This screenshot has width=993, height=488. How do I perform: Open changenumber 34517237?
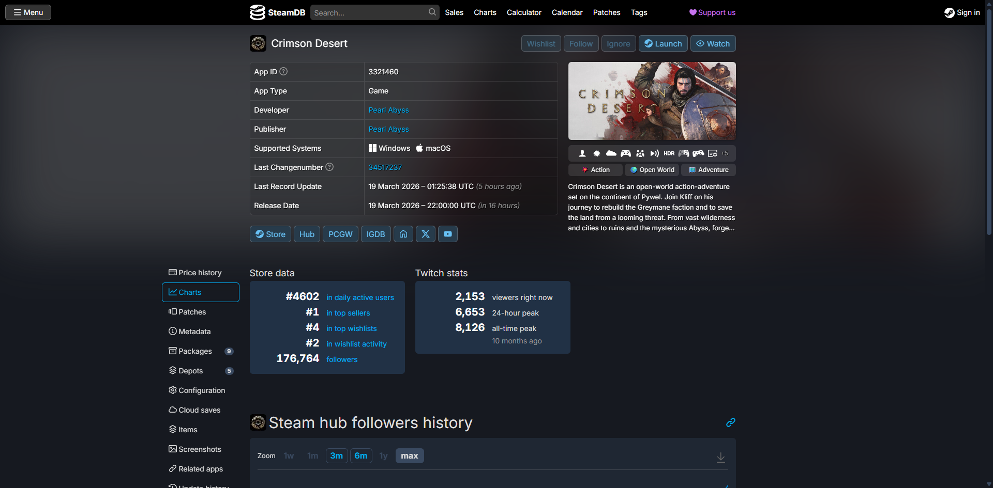pyautogui.click(x=385, y=167)
